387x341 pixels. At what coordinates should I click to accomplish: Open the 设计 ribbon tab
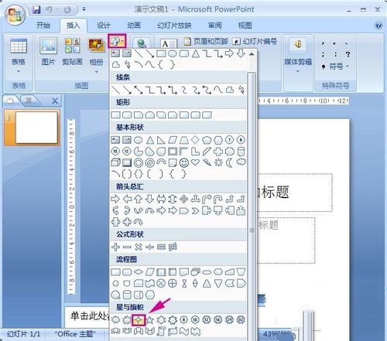click(x=104, y=26)
